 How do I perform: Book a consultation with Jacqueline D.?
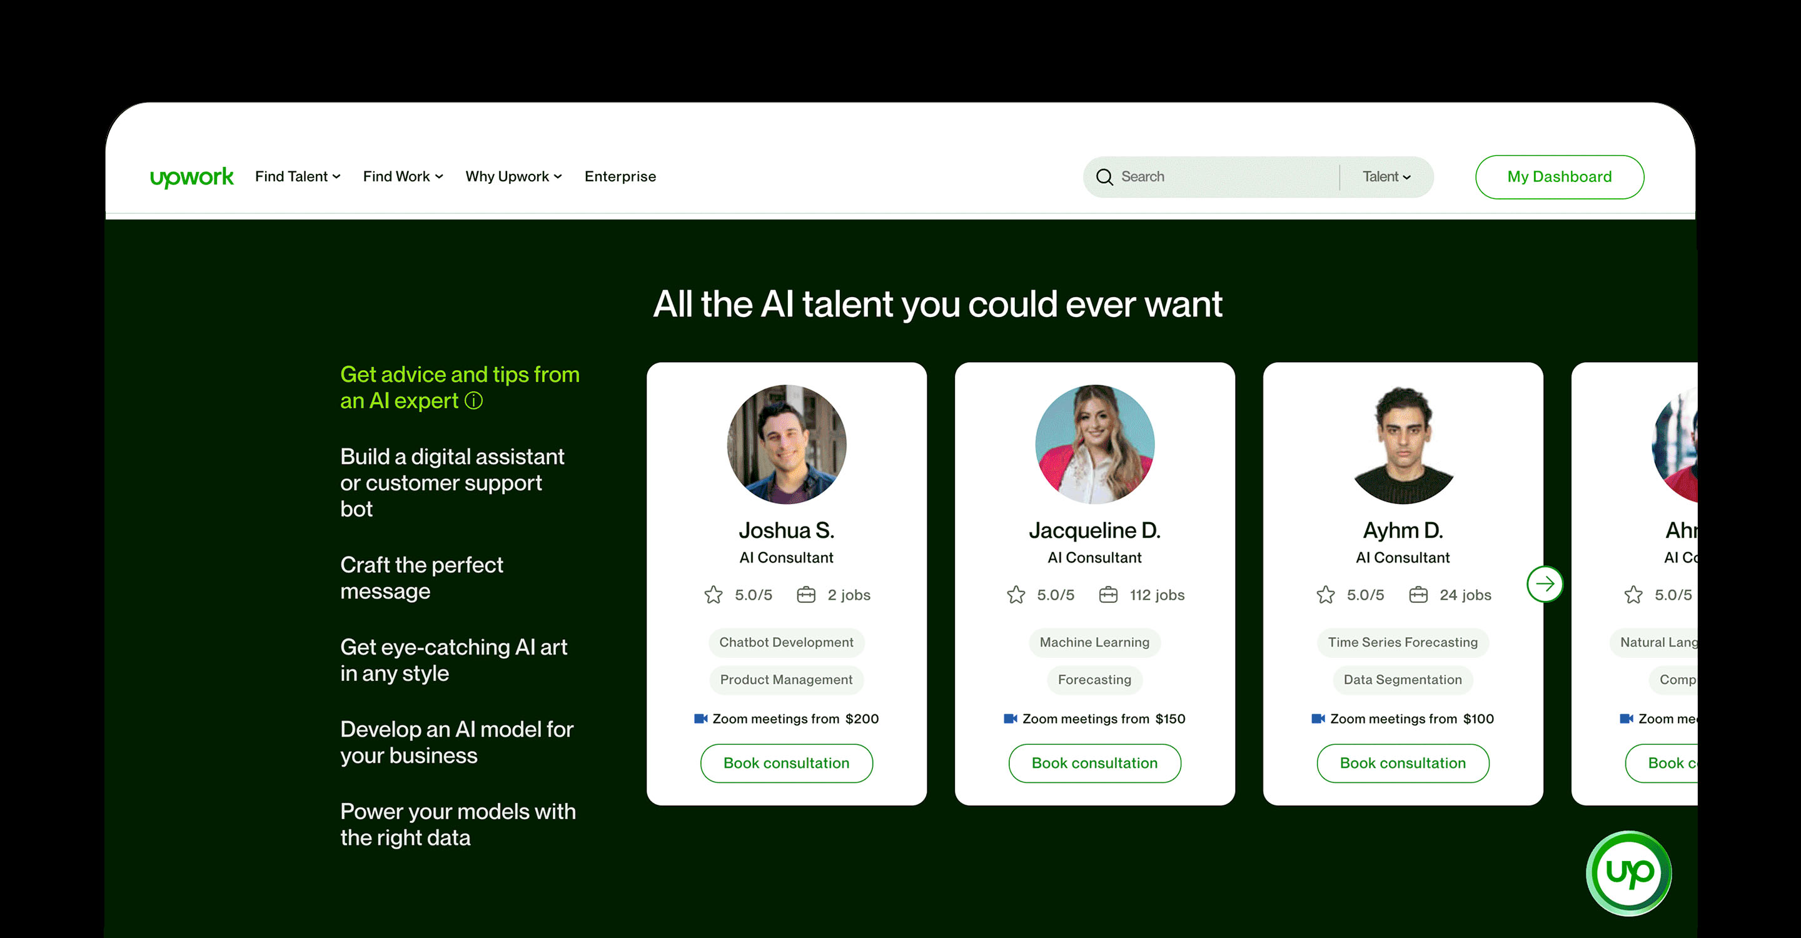[x=1094, y=764]
